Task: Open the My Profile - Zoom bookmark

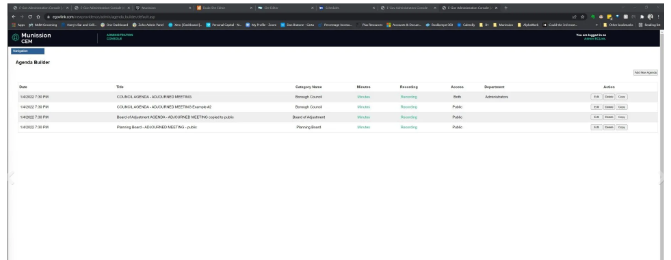Action: click(x=261, y=25)
